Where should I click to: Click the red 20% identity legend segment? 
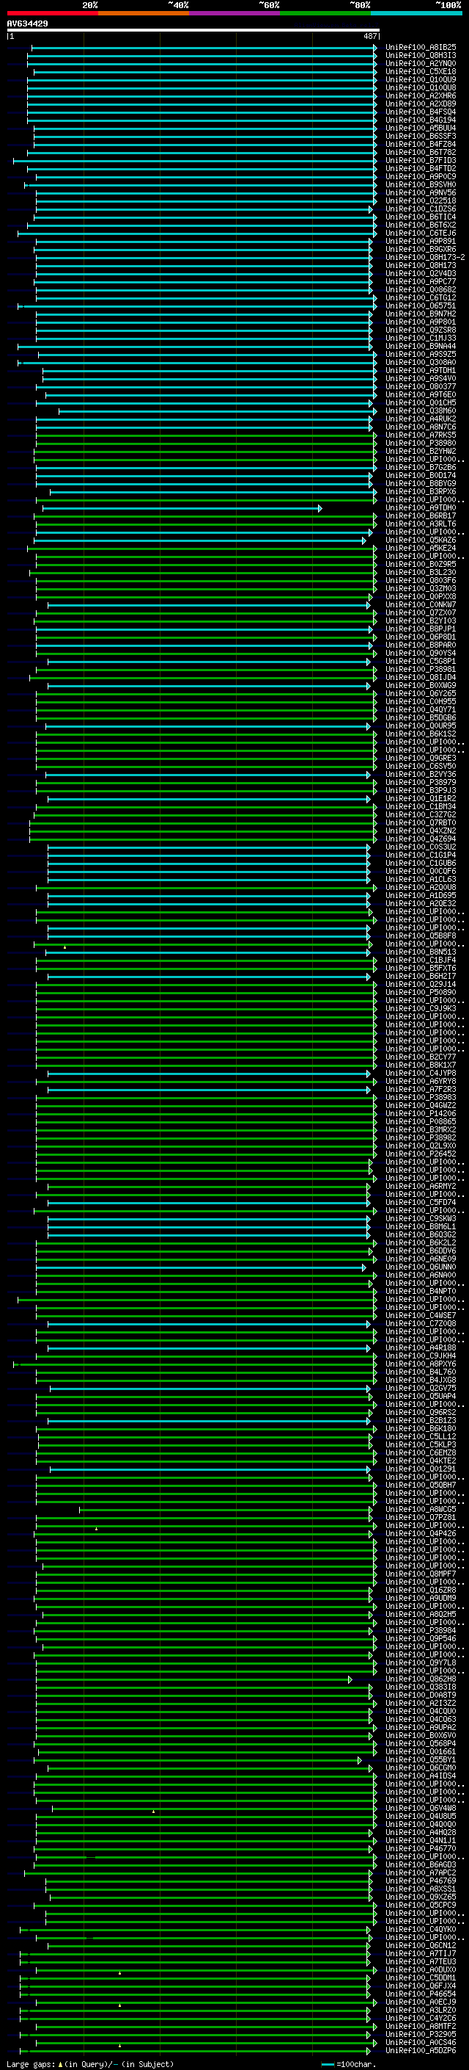[x=52, y=13]
